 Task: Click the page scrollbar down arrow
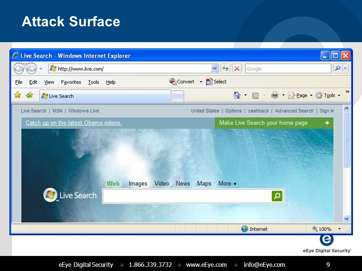347,219
